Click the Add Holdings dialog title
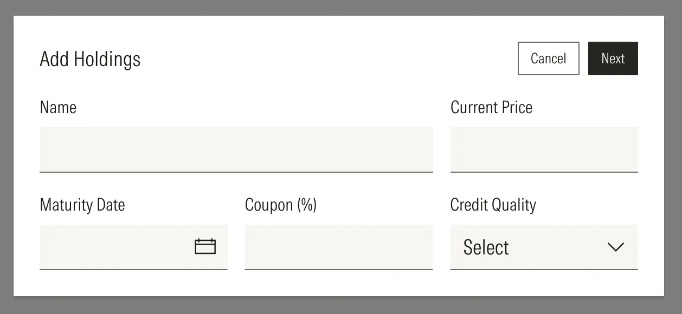The height and width of the screenshot is (314, 682). point(90,58)
